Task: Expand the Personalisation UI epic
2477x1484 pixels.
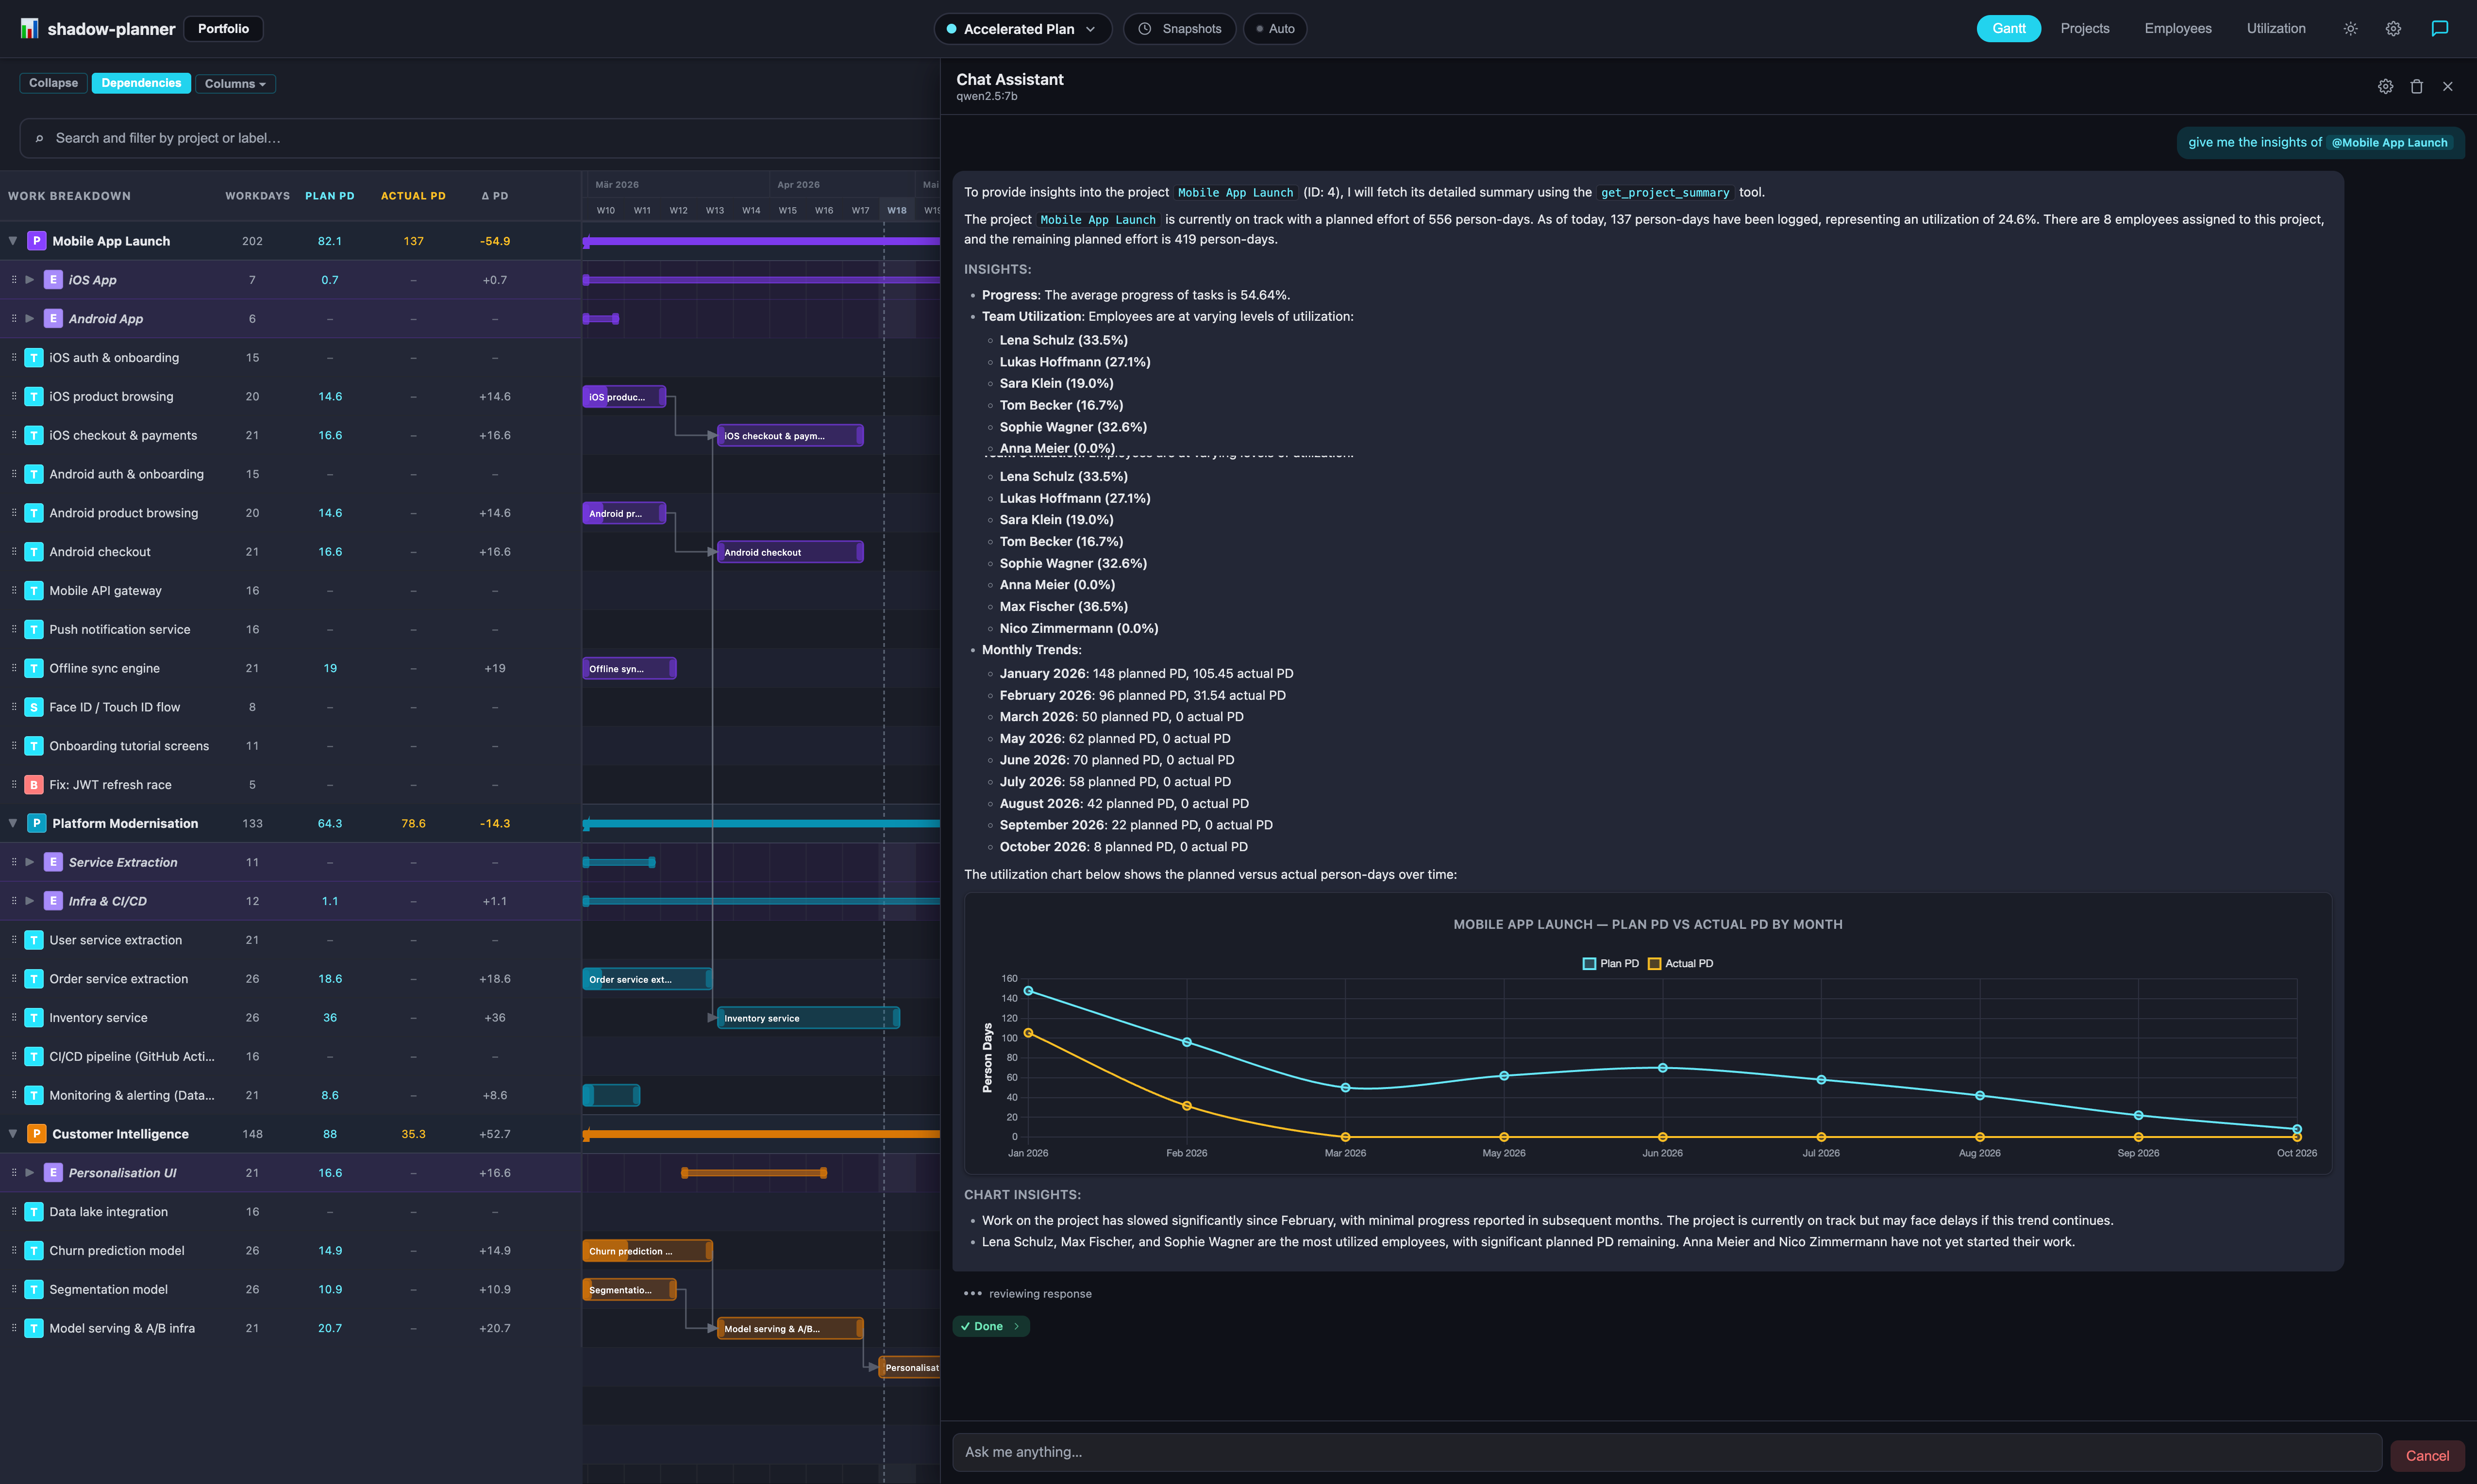Action: tap(30, 1173)
